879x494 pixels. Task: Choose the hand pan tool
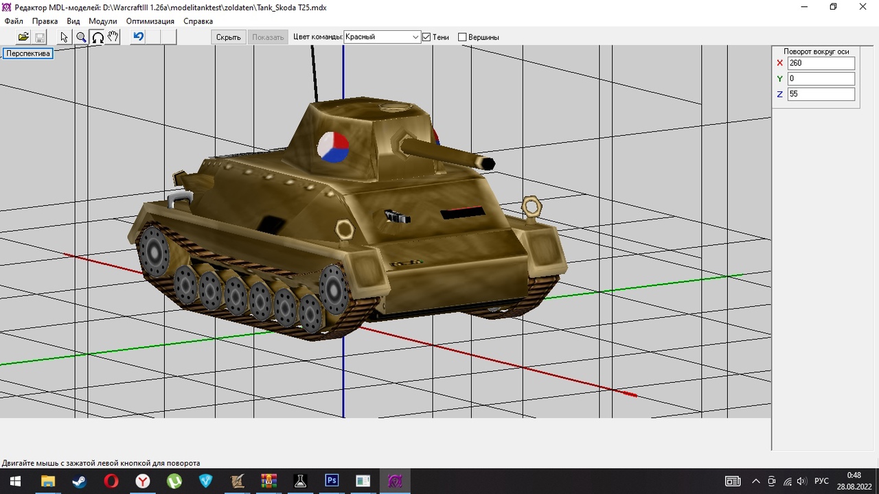click(113, 37)
